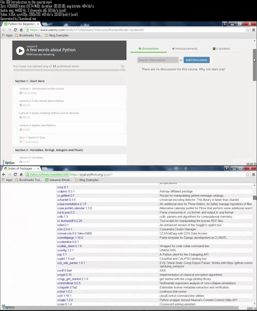Close the Index of Packages tab
Image resolution: width=257 pixels, height=311 pixels.
[x=38, y=169]
